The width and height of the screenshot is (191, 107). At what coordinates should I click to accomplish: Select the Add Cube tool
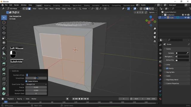[x=4, y=59]
